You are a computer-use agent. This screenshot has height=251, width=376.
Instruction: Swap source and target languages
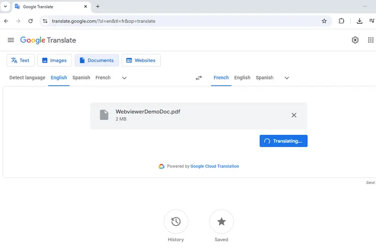(x=199, y=78)
